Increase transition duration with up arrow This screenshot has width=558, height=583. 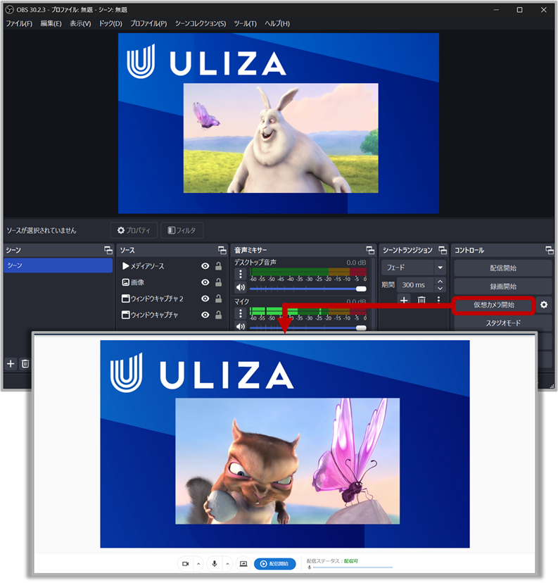click(x=440, y=282)
